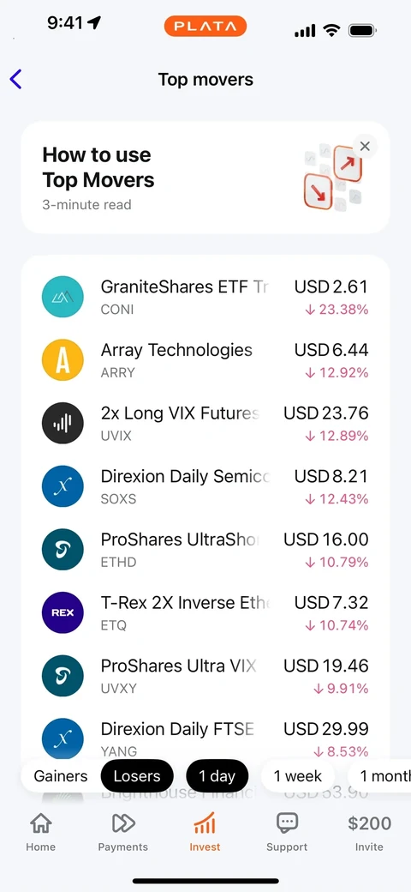Open the Home tab icon
The image size is (411, 892).
click(x=41, y=823)
